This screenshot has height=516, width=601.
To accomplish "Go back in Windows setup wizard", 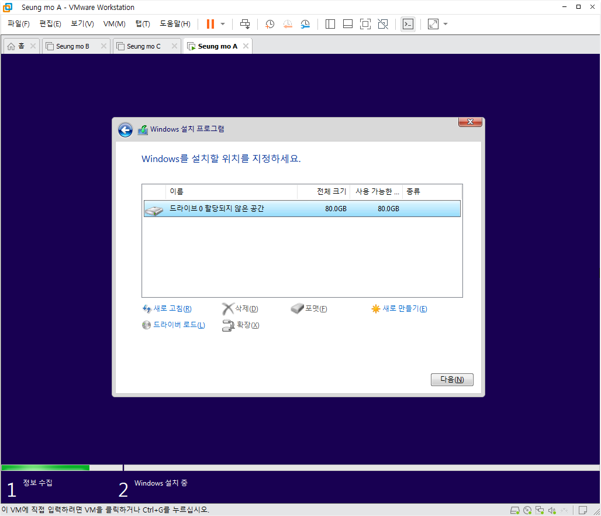I will [125, 130].
